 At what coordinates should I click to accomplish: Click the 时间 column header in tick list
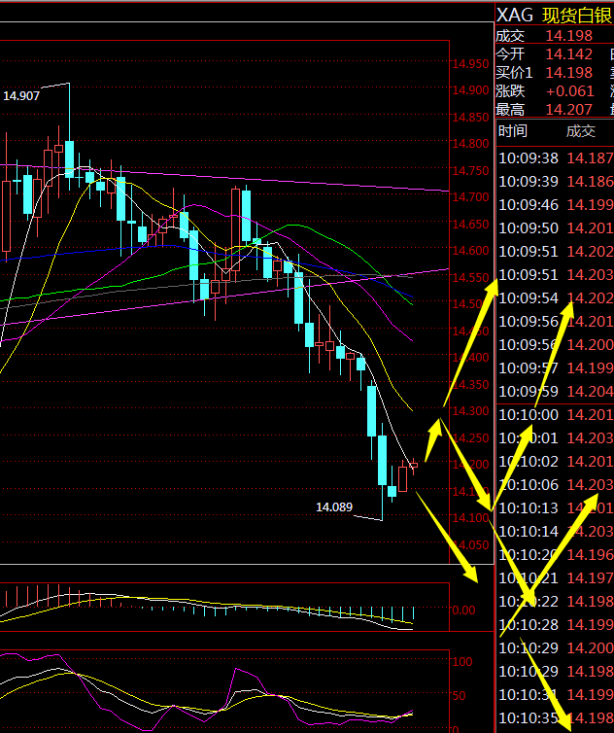click(513, 131)
